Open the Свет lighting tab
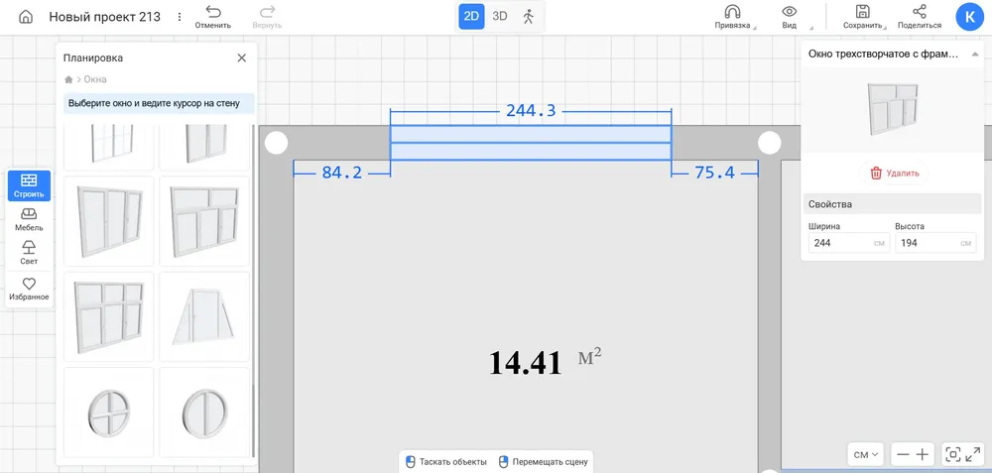 click(29, 253)
